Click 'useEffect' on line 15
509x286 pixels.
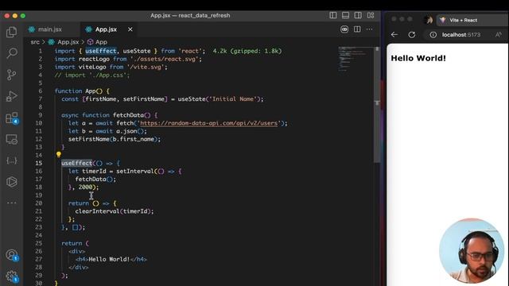point(76,163)
